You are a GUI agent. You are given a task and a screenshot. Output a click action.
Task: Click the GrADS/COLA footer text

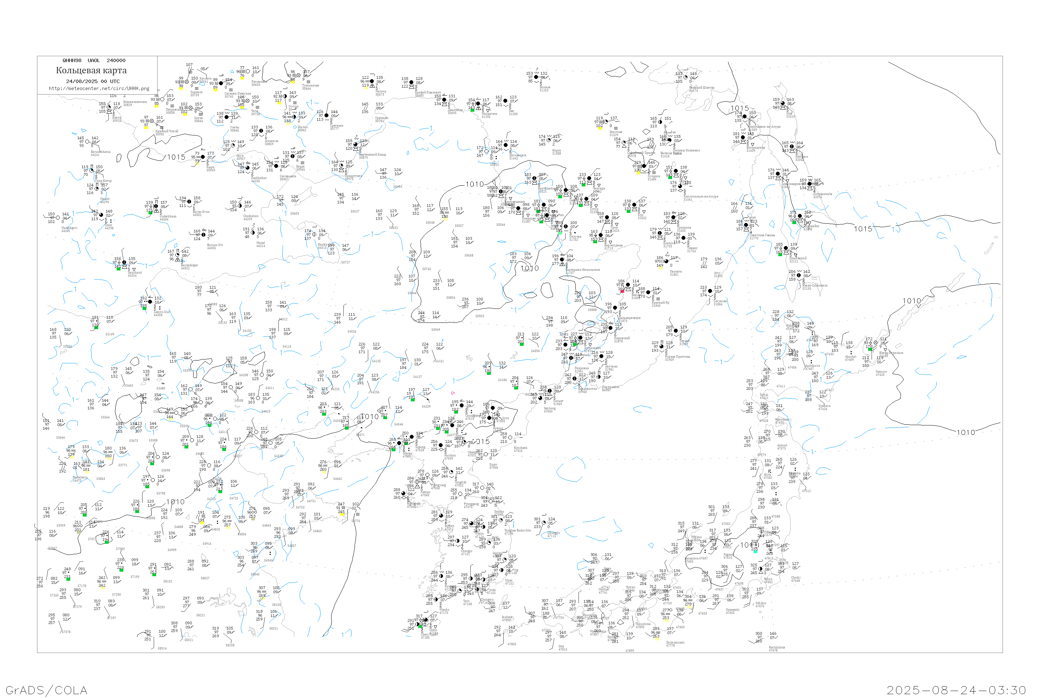tap(46, 690)
